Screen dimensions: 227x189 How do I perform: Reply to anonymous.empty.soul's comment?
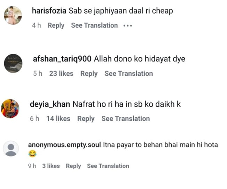pos(73,166)
